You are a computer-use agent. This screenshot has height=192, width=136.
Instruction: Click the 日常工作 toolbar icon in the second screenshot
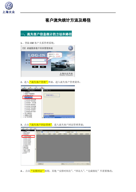(x=36, y=88)
